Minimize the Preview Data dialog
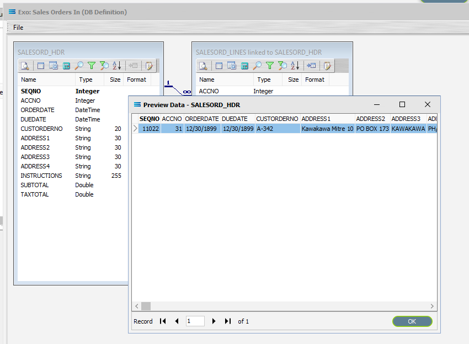Screen dimensions: 469x344 377,104
